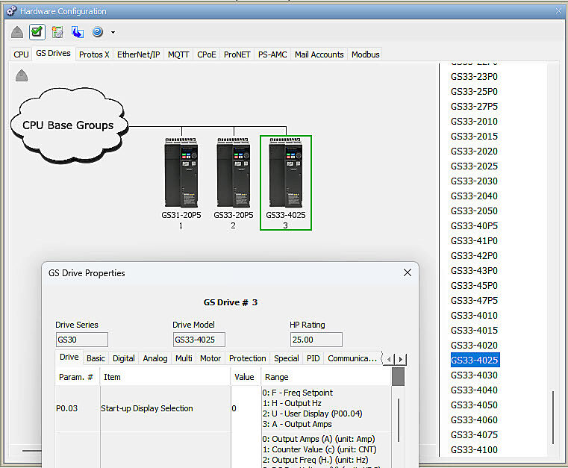Open the EtherNet/IP tab

pyautogui.click(x=138, y=54)
